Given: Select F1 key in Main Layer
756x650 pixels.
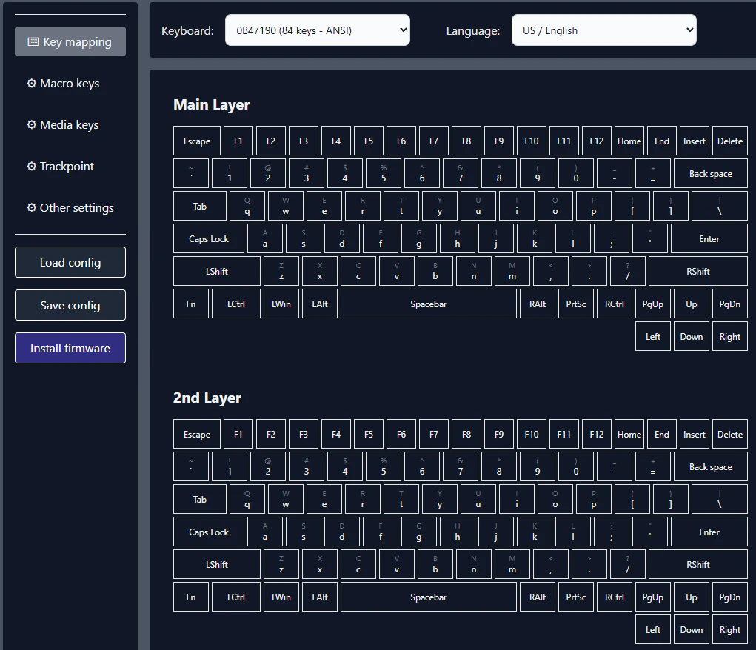Looking at the screenshot, I should coord(238,141).
